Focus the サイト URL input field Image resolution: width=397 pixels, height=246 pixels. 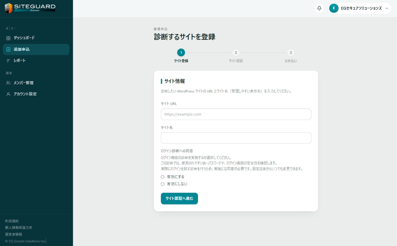pos(236,114)
